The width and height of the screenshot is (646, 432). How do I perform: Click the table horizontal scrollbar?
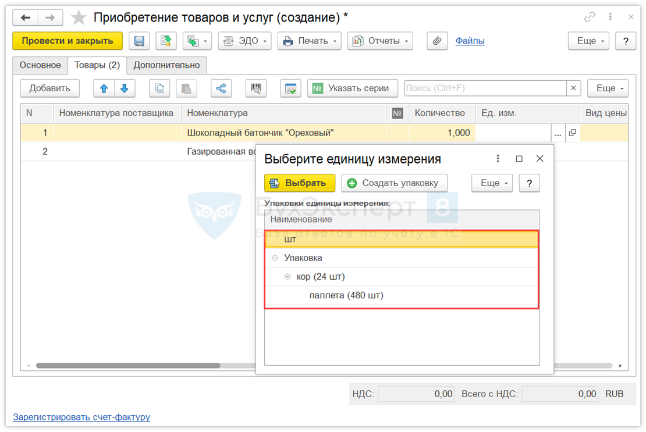coord(128,365)
